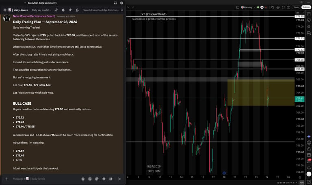Toggle notification bell for daily-levels channel

click(63, 10)
